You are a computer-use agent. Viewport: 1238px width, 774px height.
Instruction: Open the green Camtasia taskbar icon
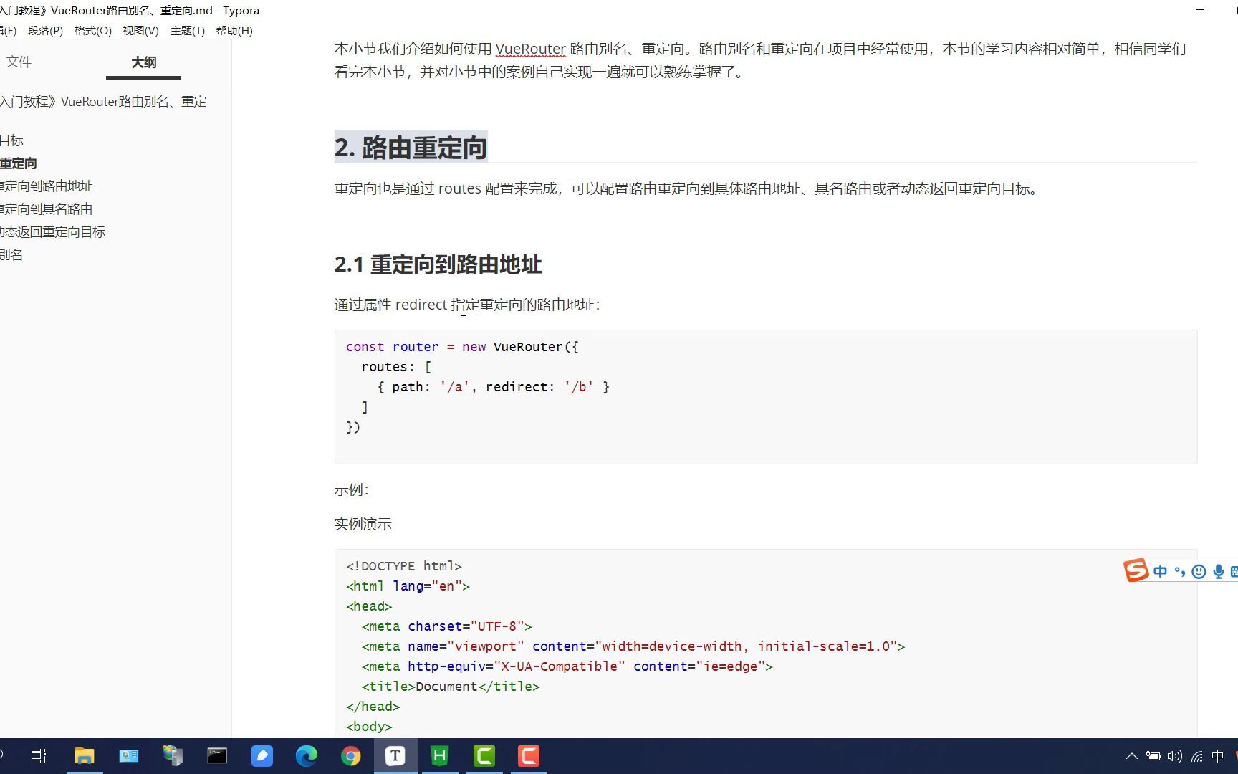pos(484,756)
